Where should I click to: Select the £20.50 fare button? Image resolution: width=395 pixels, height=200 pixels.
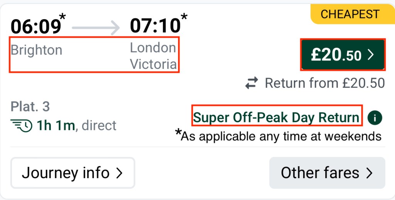click(343, 55)
